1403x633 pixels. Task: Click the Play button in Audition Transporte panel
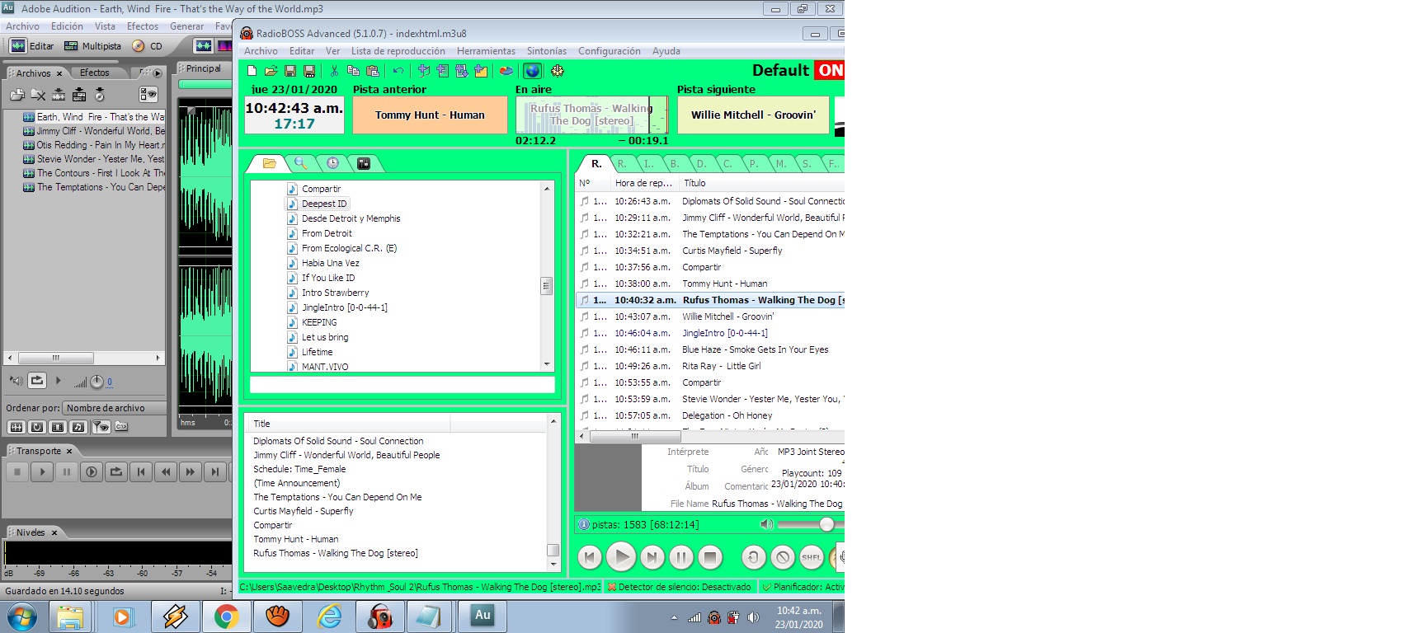42,471
